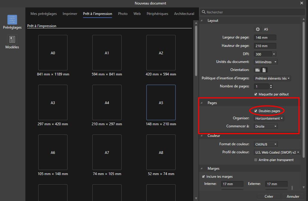Screen dimensions: 308x201
Task: Open the DPI dropdown
Action: 274,54
